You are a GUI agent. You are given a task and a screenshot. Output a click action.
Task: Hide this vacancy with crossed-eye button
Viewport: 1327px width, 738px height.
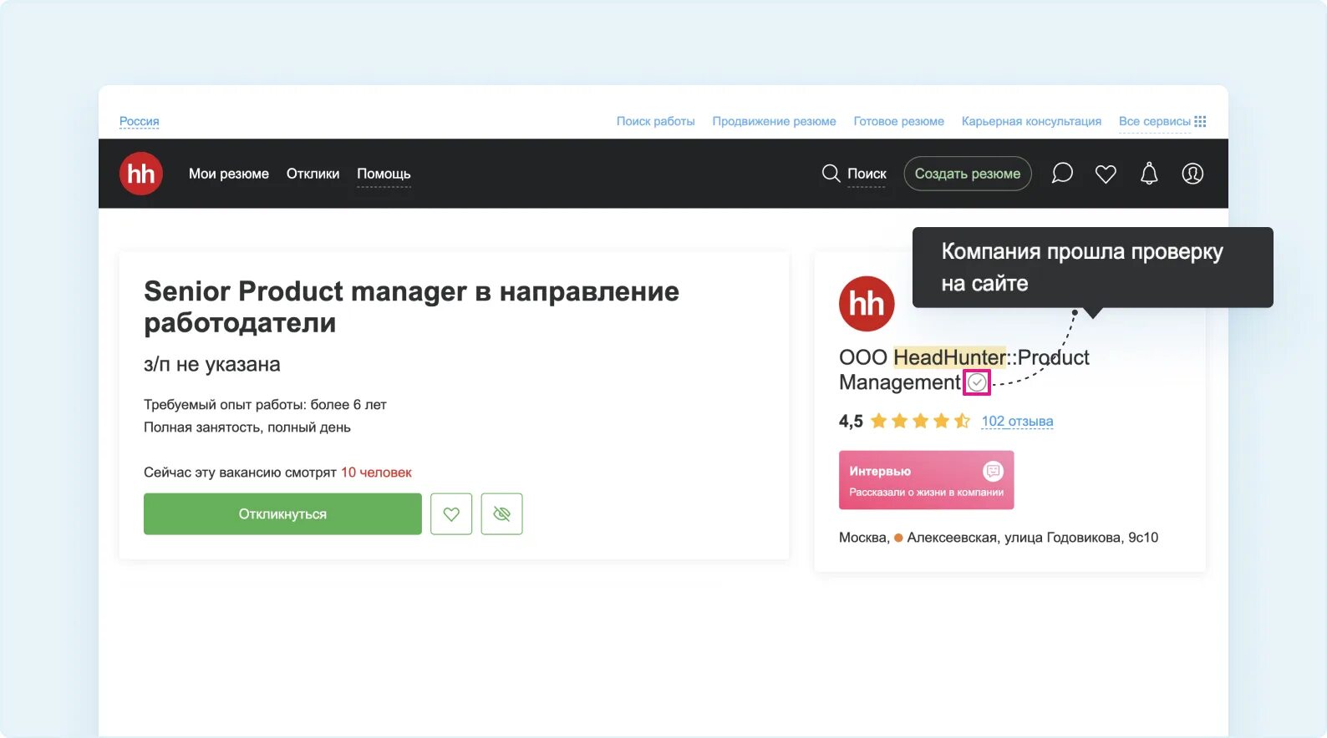501,513
